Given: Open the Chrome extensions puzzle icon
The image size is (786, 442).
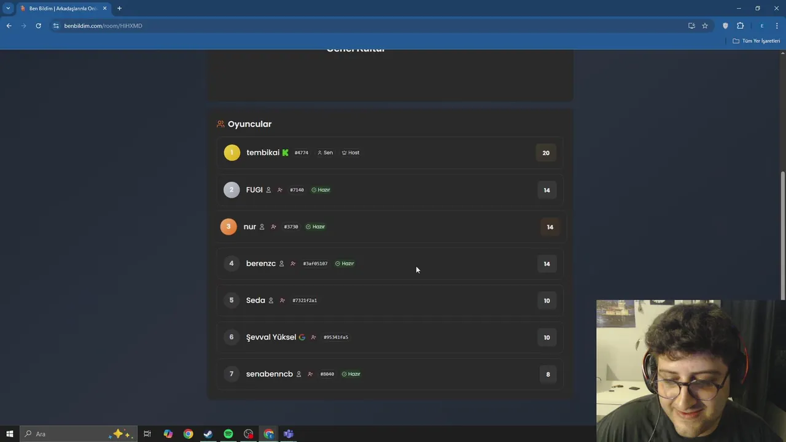Looking at the screenshot, I should coord(740,26).
